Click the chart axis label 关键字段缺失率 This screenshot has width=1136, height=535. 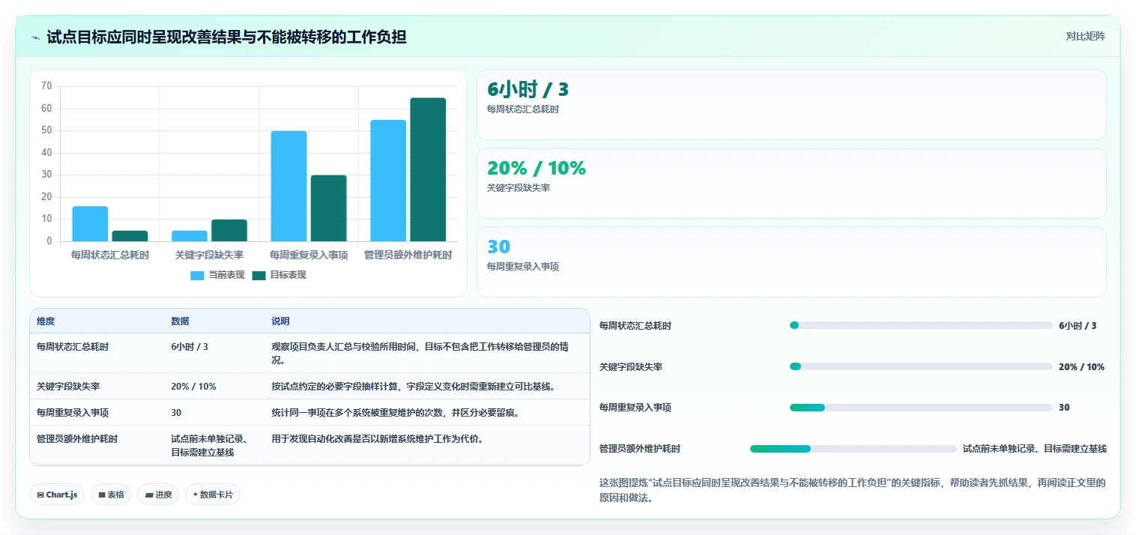tap(209, 255)
